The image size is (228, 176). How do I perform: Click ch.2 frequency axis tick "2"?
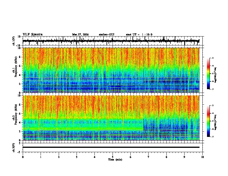click(20, 131)
